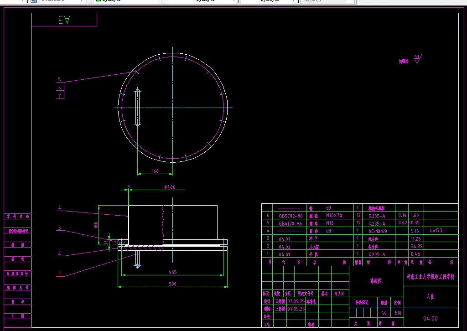Screen dimensions: 467x331
Task: Pick balloon number 5 beside top view
Action: pos(59,79)
